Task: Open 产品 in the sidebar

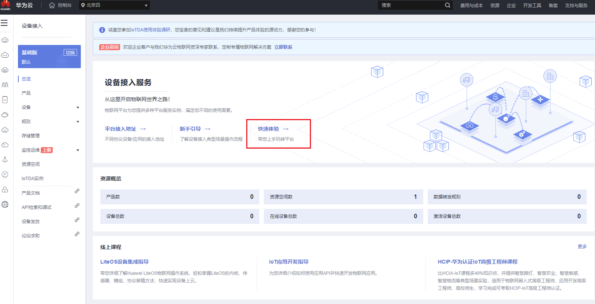Action: pyautogui.click(x=26, y=93)
